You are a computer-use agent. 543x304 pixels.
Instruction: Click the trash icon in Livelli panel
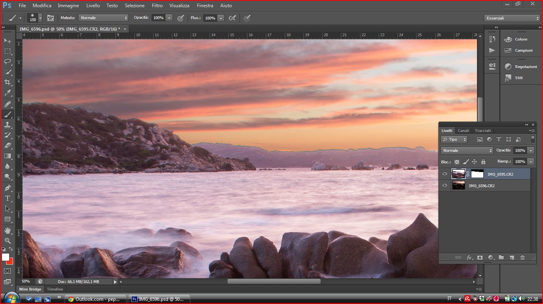[x=522, y=258]
